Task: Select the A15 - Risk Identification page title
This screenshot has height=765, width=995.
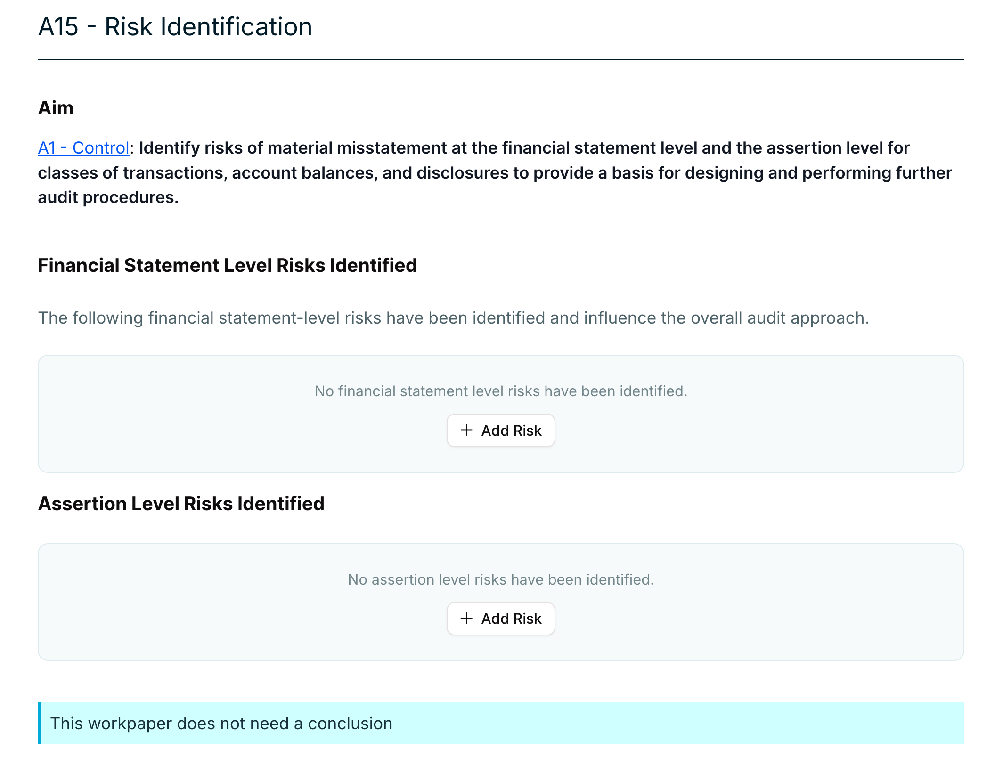Action: [x=175, y=26]
